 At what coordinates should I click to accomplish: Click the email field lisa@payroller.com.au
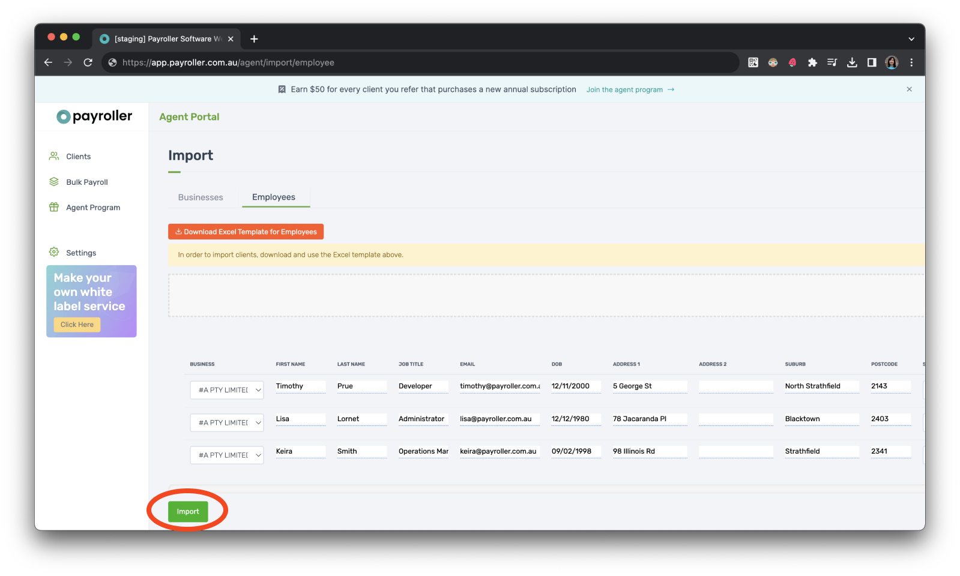click(500, 419)
